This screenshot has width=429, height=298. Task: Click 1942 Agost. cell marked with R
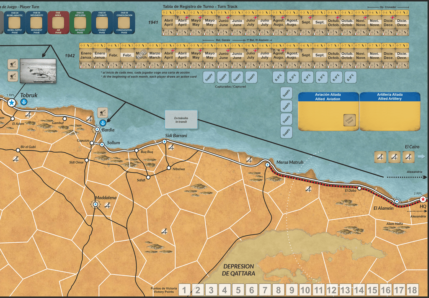279,56
